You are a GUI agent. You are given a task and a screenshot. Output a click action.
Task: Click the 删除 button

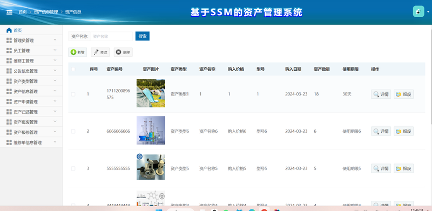pos(123,52)
